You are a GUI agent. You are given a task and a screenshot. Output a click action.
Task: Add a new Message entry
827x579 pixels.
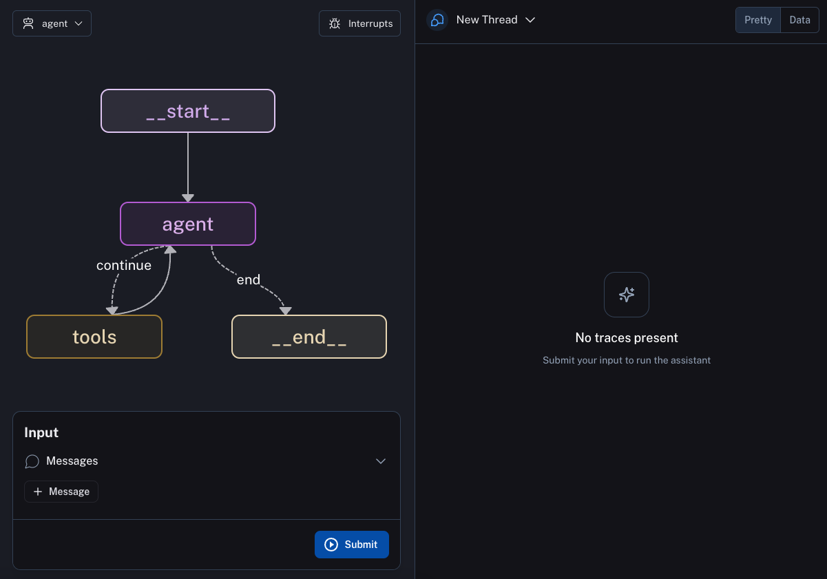61,492
